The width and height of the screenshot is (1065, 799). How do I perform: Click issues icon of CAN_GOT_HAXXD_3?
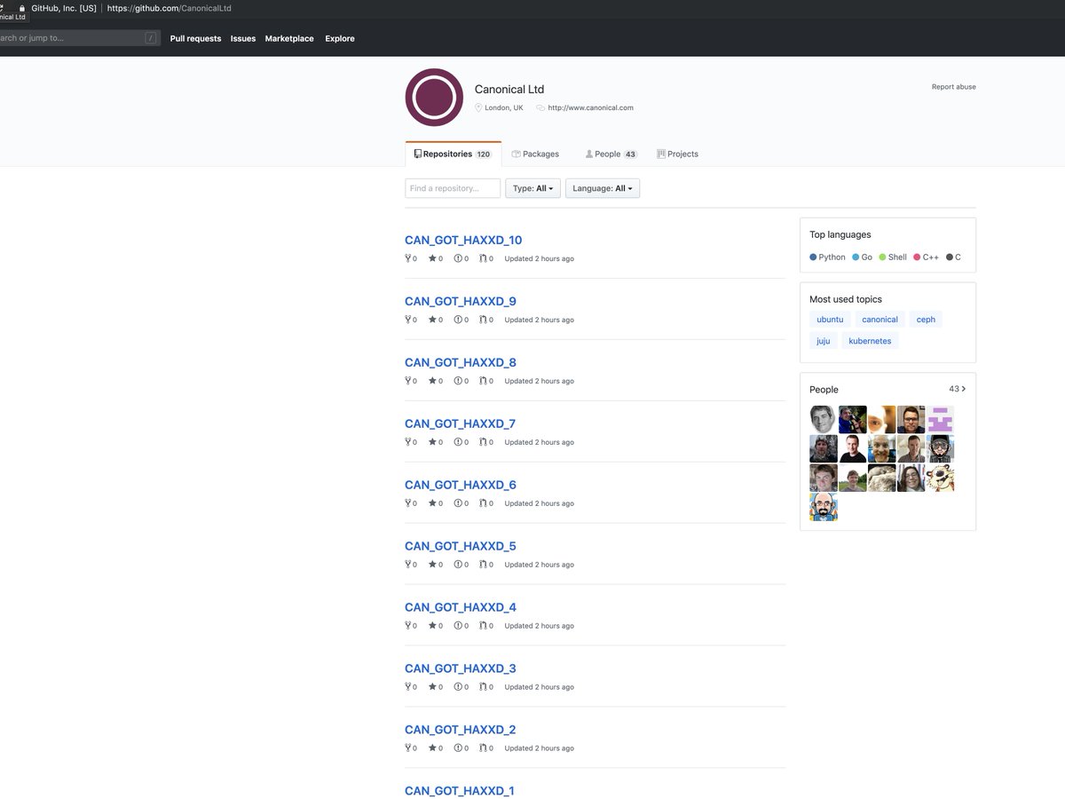coord(458,688)
